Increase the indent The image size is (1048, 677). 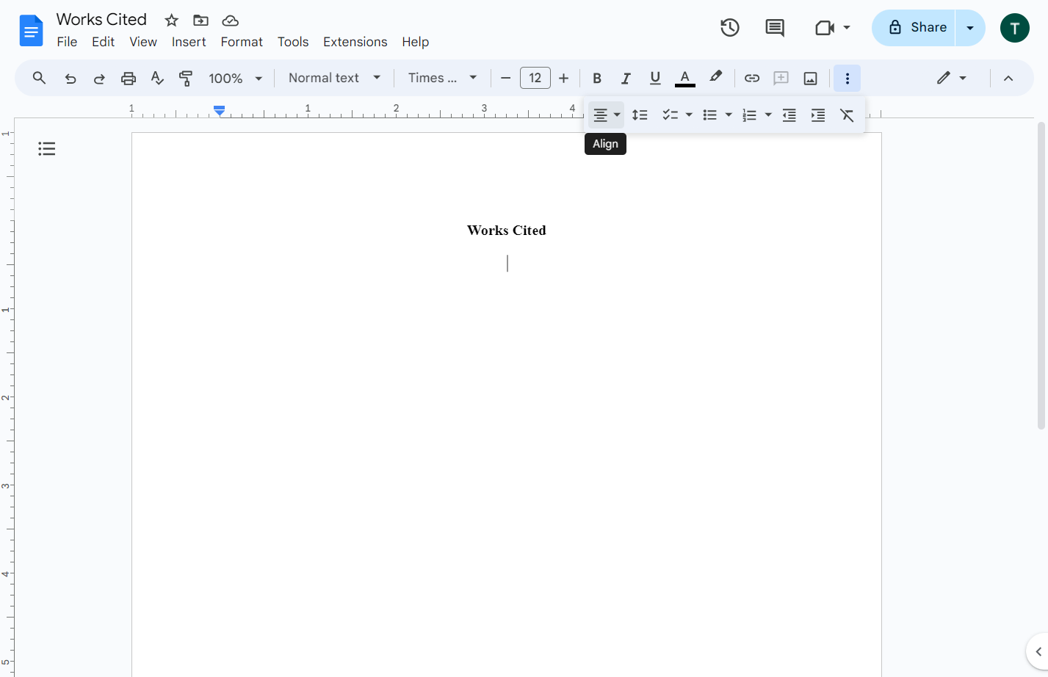click(817, 115)
